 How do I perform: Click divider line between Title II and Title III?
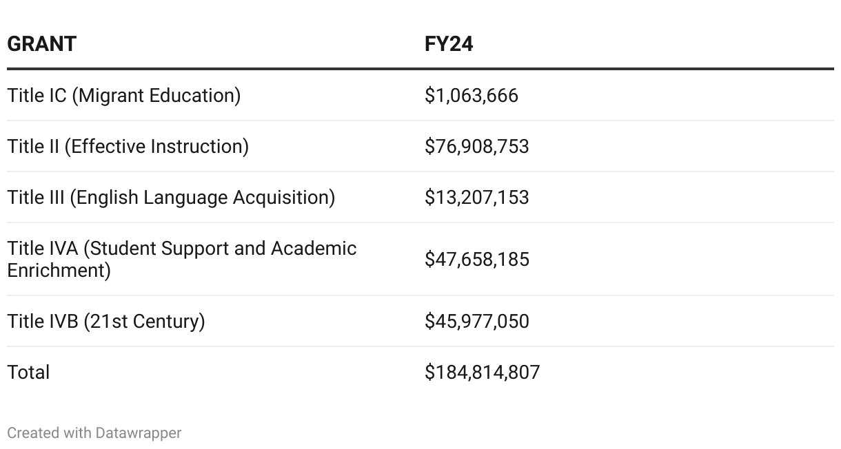420,171
